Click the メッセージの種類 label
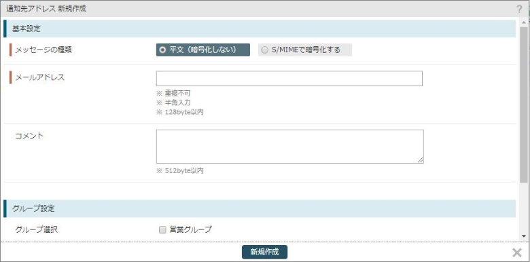This screenshot has height=262, width=530. tap(43, 50)
